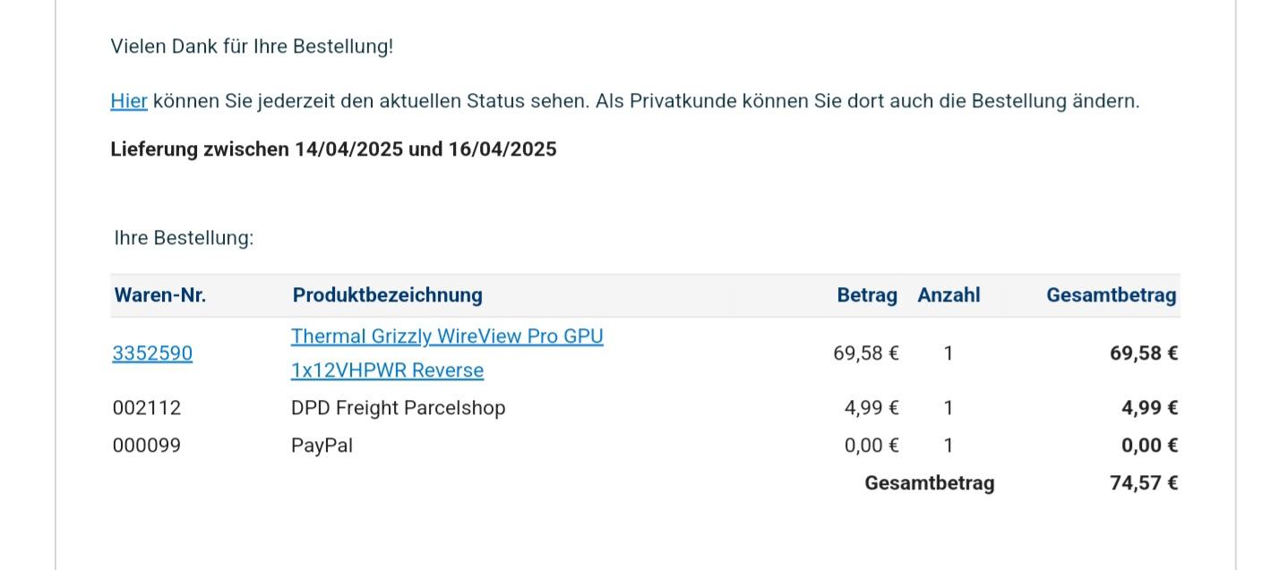Screen dimensions: 1270x570
Task: Open the 'Hier' order status link
Action: point(128,101)
